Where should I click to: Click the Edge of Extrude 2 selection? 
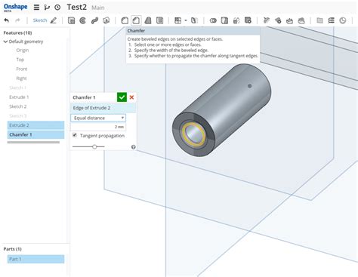[x=103, y=108]
